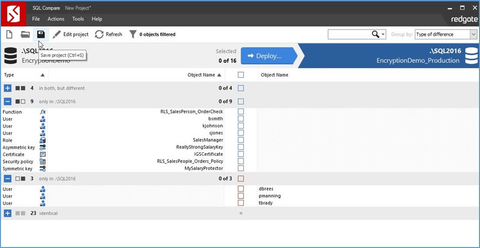Click the source database cylinder icon
The width and height of the screenshot is (480, 248).
point(11,55)
